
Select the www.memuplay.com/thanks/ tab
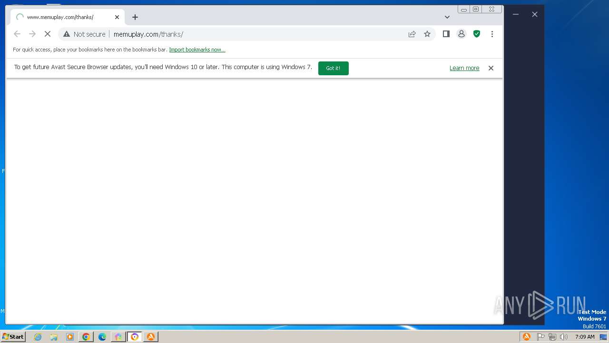pos(67,17)
